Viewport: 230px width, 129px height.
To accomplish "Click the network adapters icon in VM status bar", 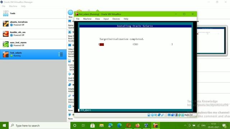I will point(159,115).
